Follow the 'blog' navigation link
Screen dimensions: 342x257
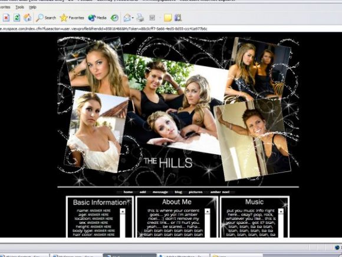tap(178, 192)
